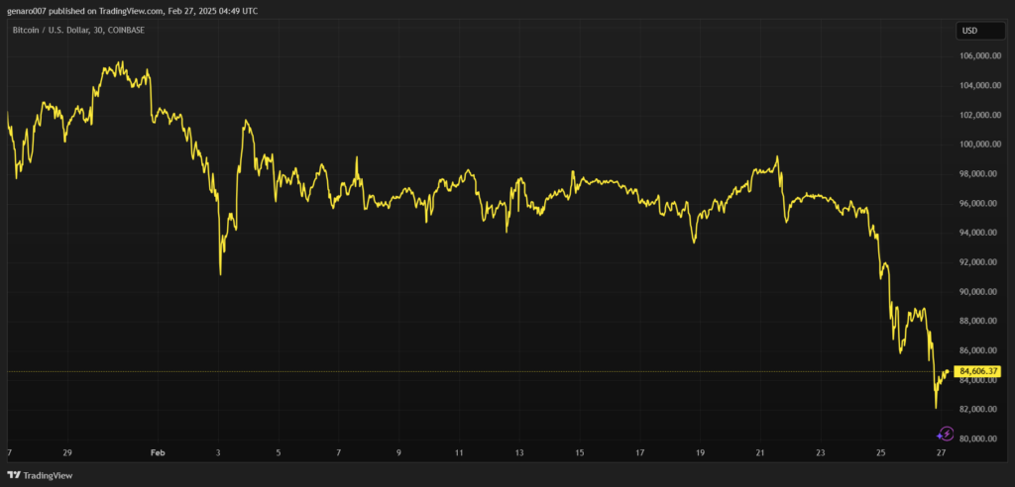Click the 106,000.00 price axis label
The height and width of the screenshot is (487, 1015).
point(977,56)
